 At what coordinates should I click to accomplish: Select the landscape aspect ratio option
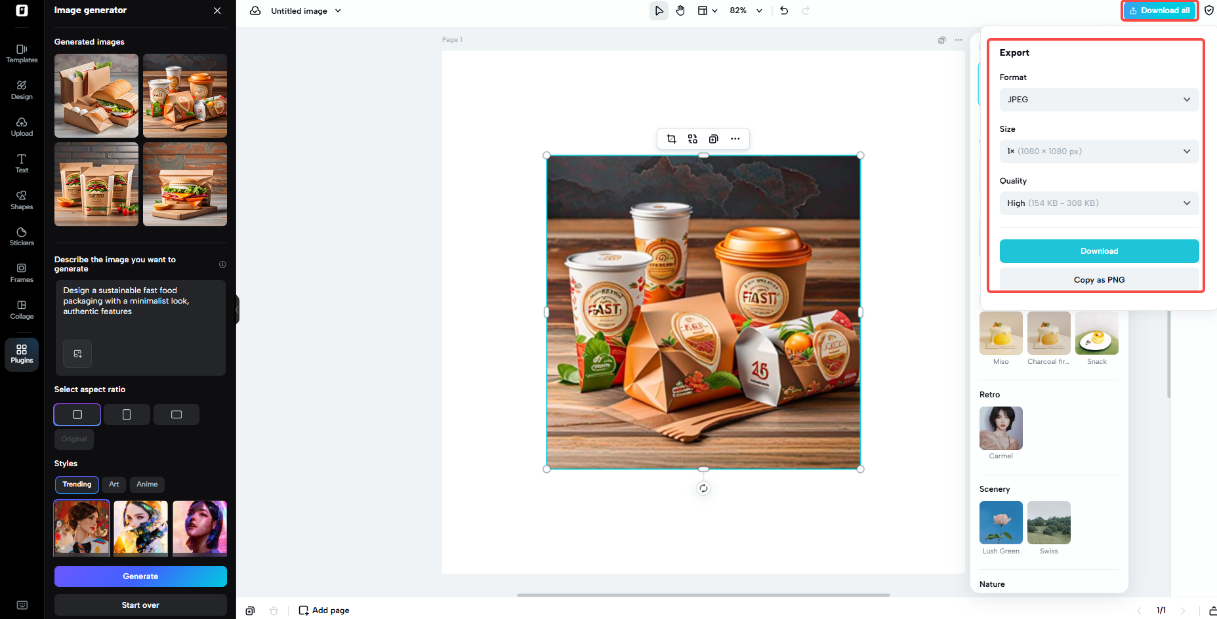pos(176,414)
